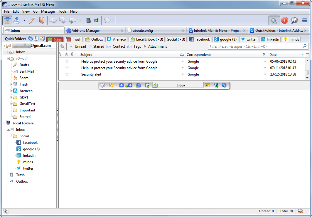Click the newspaper icon in QuickFolders bar
The height and width of the screenshot is (217, 312).
42,39
